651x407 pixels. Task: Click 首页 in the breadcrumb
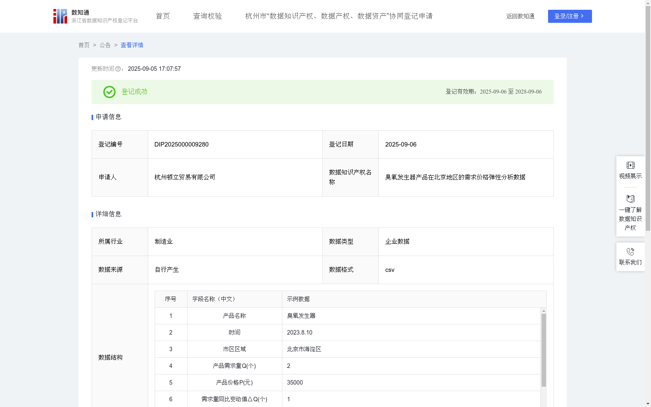84,45
